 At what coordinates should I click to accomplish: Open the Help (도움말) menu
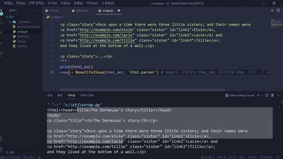coord(108,3)
